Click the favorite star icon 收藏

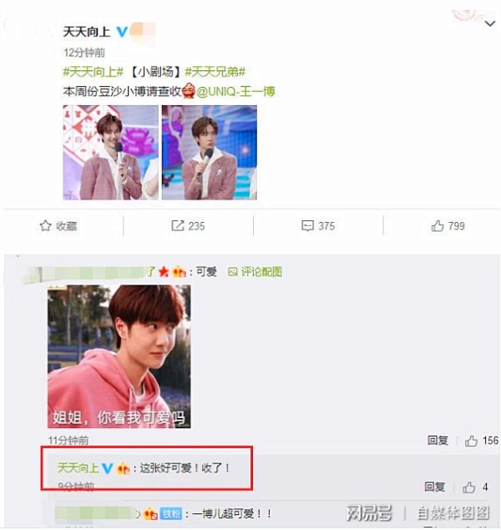tap(58, 226)
